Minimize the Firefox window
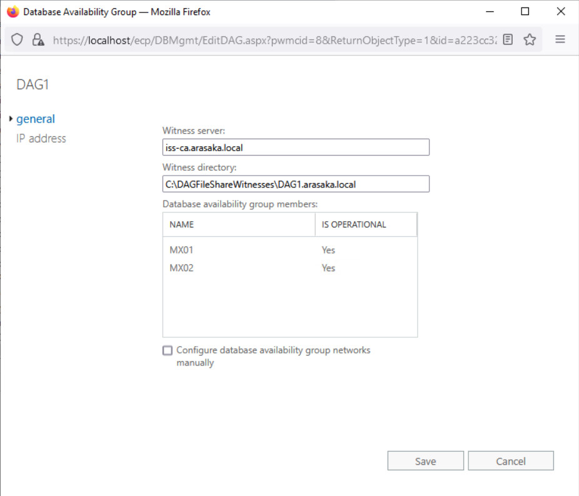Viewport: 579px width, 496px height. point(490,11)
